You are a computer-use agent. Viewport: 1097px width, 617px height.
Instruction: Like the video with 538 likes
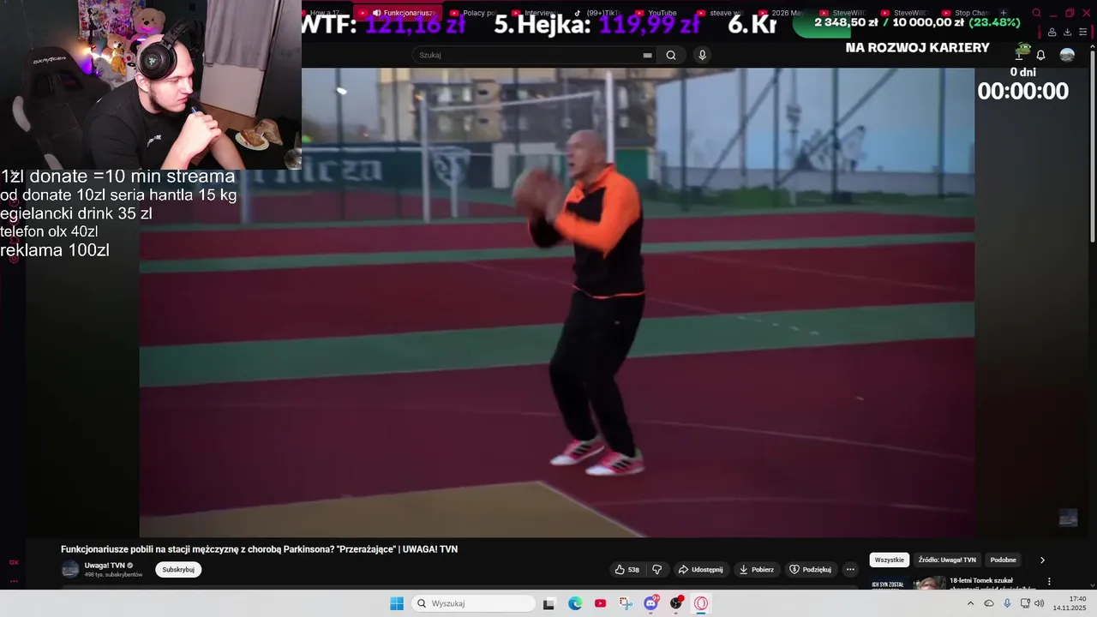(x=627, y=569)
